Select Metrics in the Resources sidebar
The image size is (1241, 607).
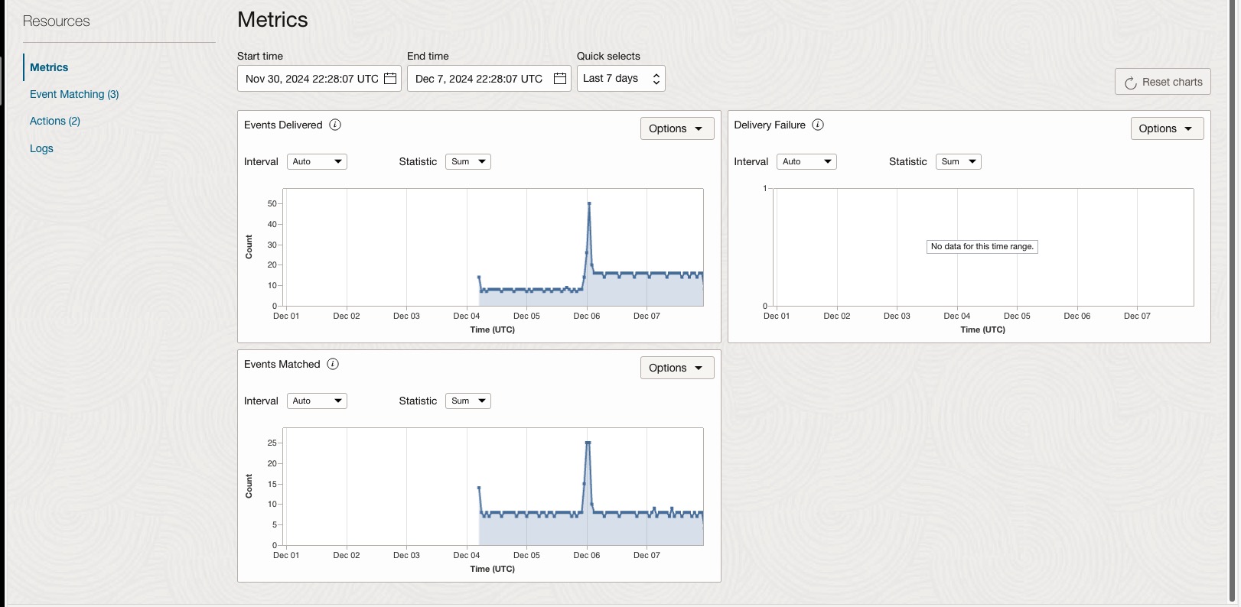point(49,67)
